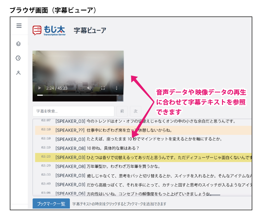Open the ブックマーク一覧 button
262x219 pixels.
point(51,204)
